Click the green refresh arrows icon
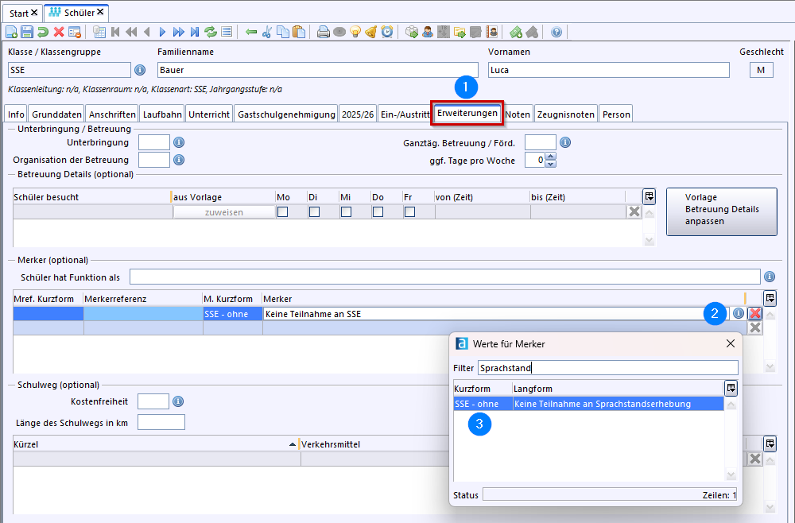Screen dimensions: 795x523 (211, 32)
